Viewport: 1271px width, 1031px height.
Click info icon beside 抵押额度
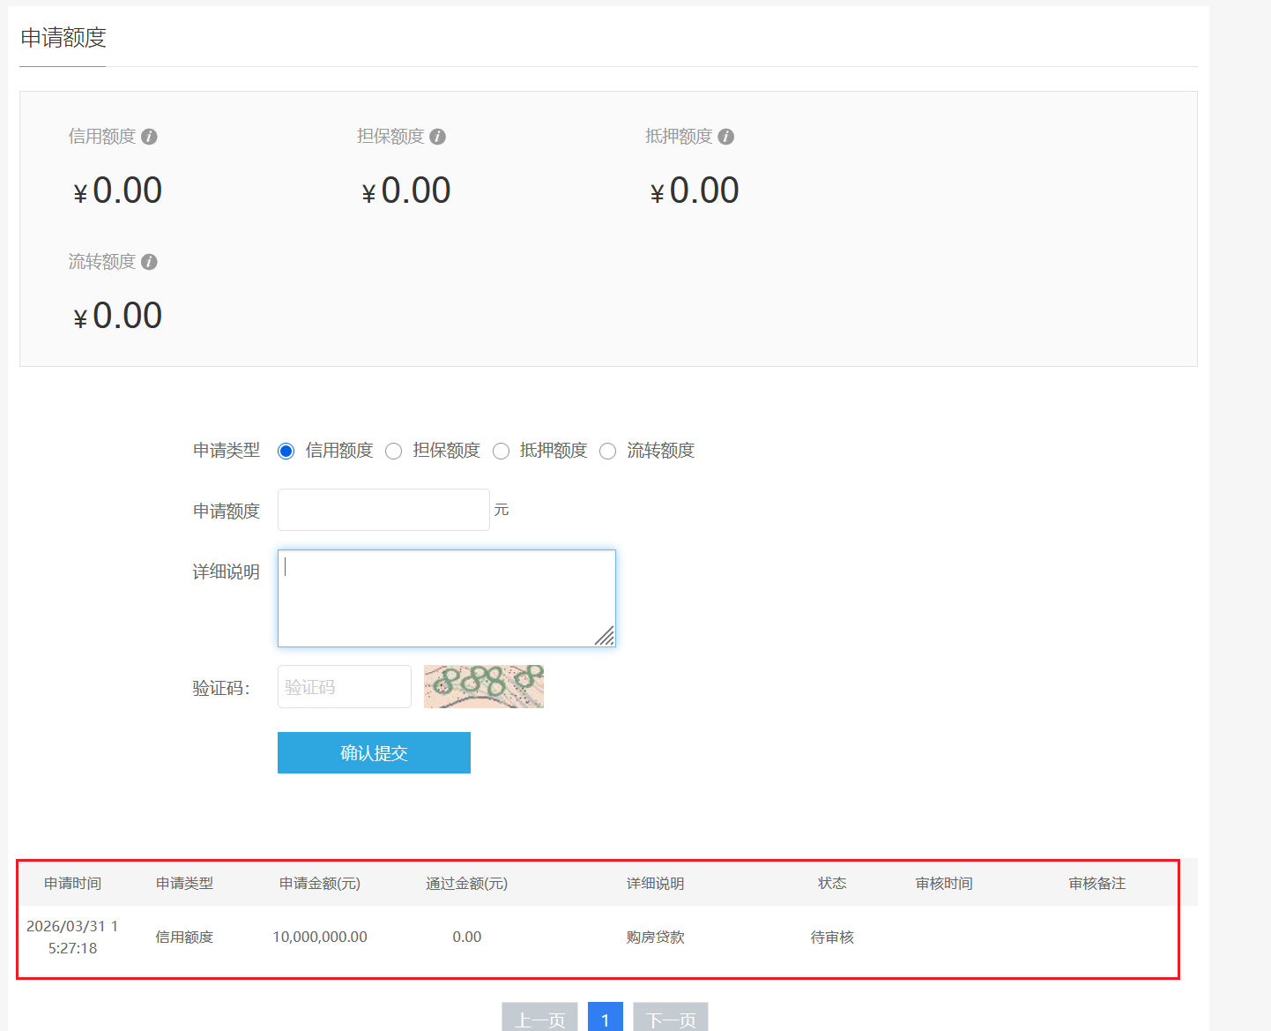(x=725, y=137)
